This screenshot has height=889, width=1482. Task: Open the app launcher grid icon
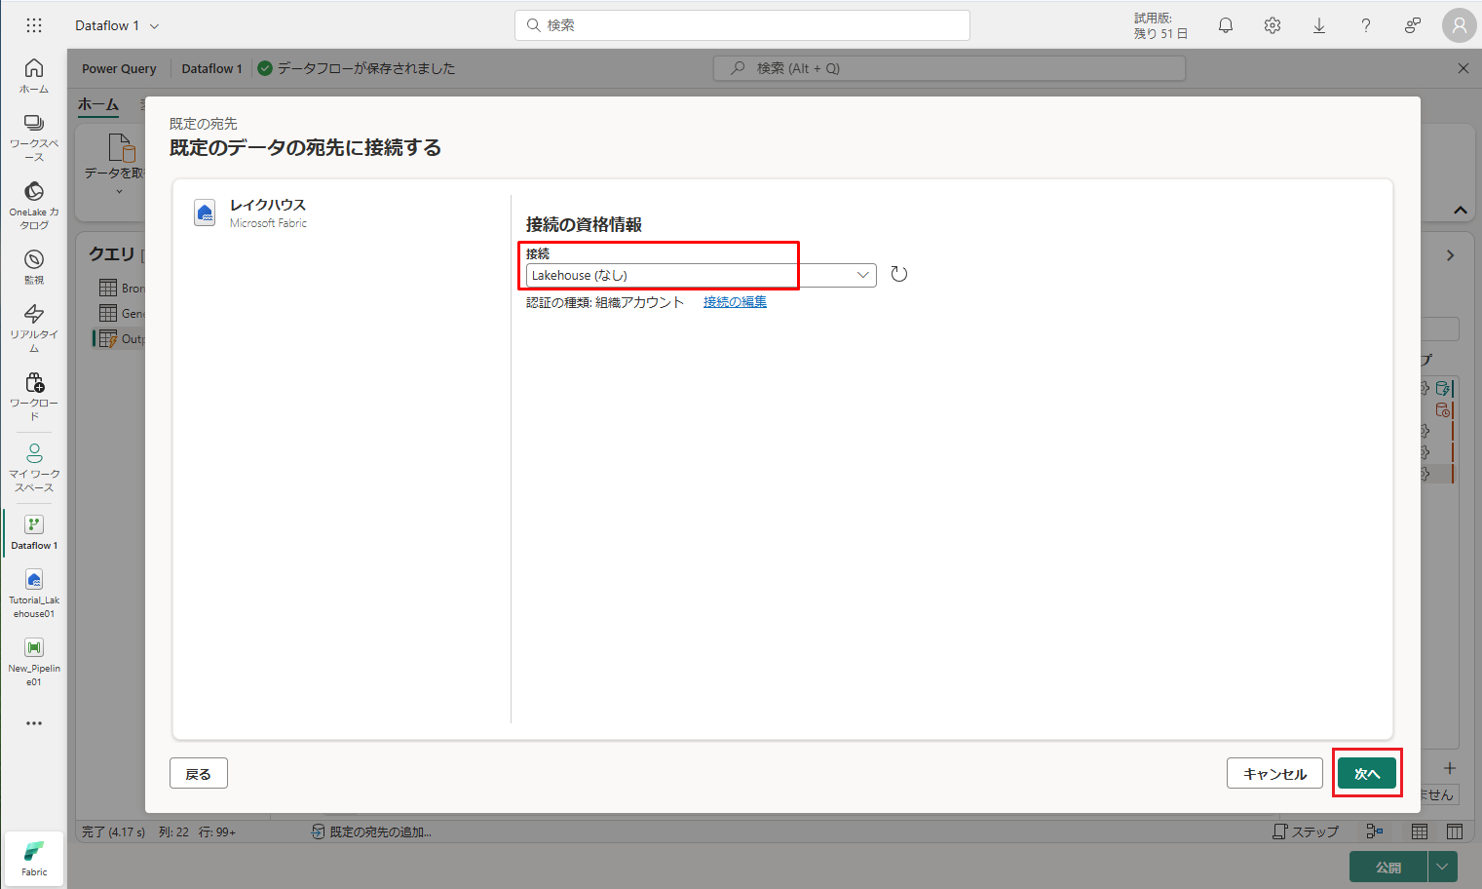point(34,26)
